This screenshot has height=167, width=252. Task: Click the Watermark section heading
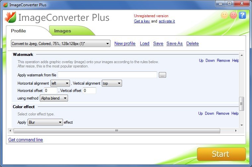tap(23, 55)
